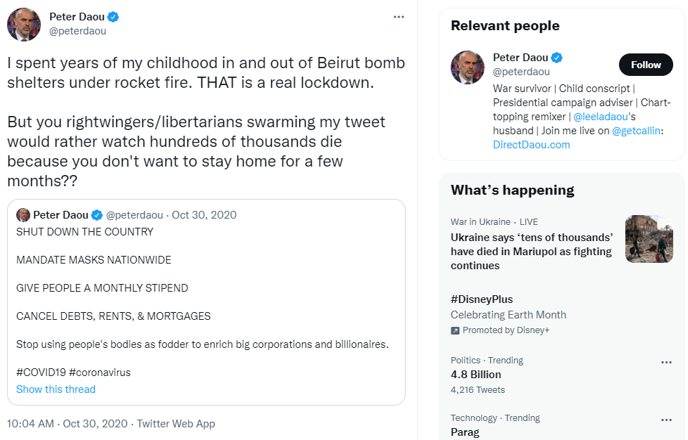Click small avatar in quoted tweet

click(23, 215)
